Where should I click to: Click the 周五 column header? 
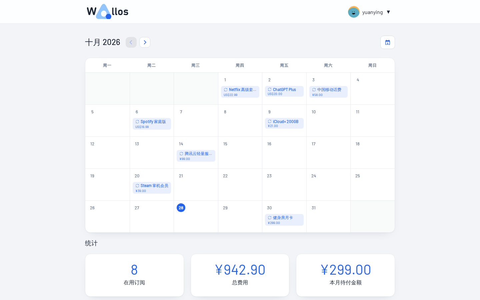coord(284,65)
